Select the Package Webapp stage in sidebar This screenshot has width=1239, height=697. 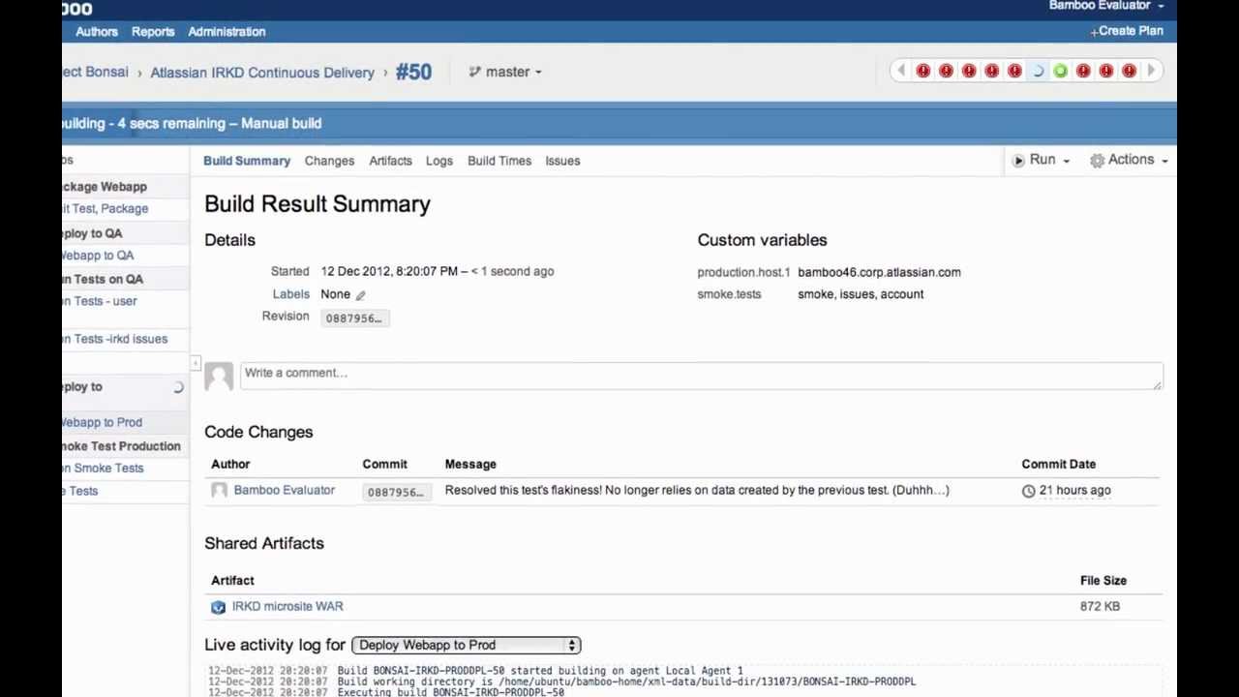(105, 187)
